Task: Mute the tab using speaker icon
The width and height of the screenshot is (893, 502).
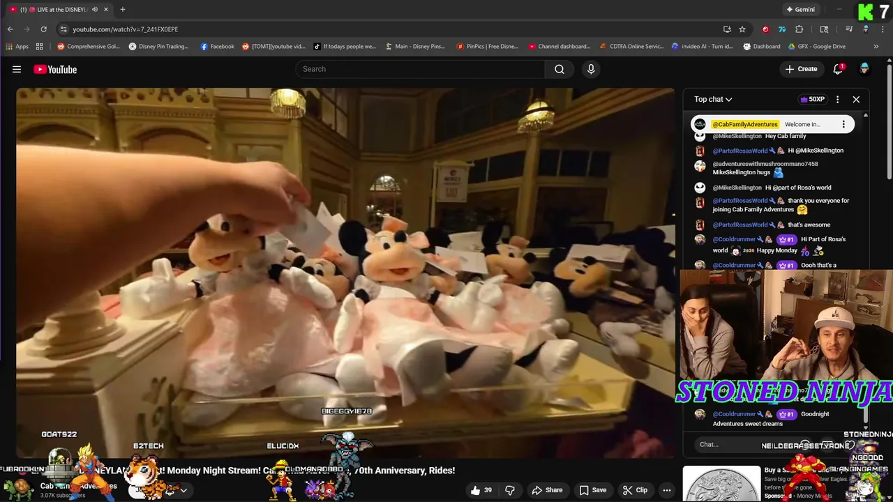Action: pos(95,9)
